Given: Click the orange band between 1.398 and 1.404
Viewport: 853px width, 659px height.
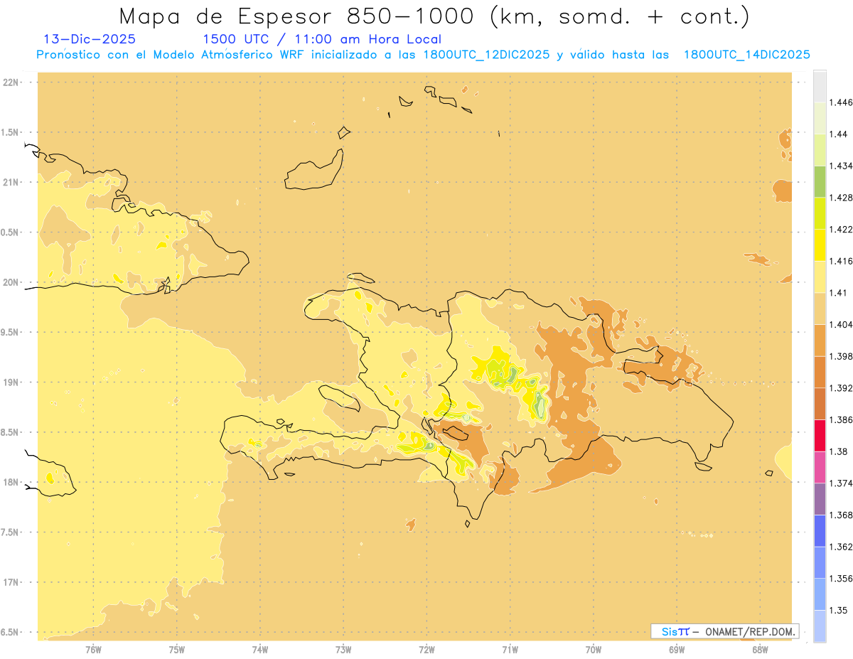Looking at the screenshot, I should pos(820,341).
